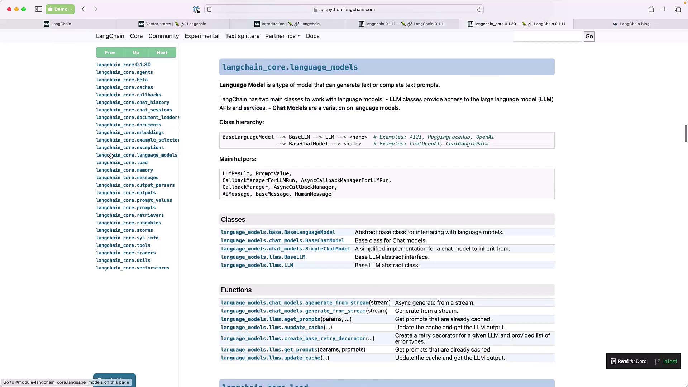Open a new tab with the plus icon
688x387 pixels.
(x=664, y=9)
